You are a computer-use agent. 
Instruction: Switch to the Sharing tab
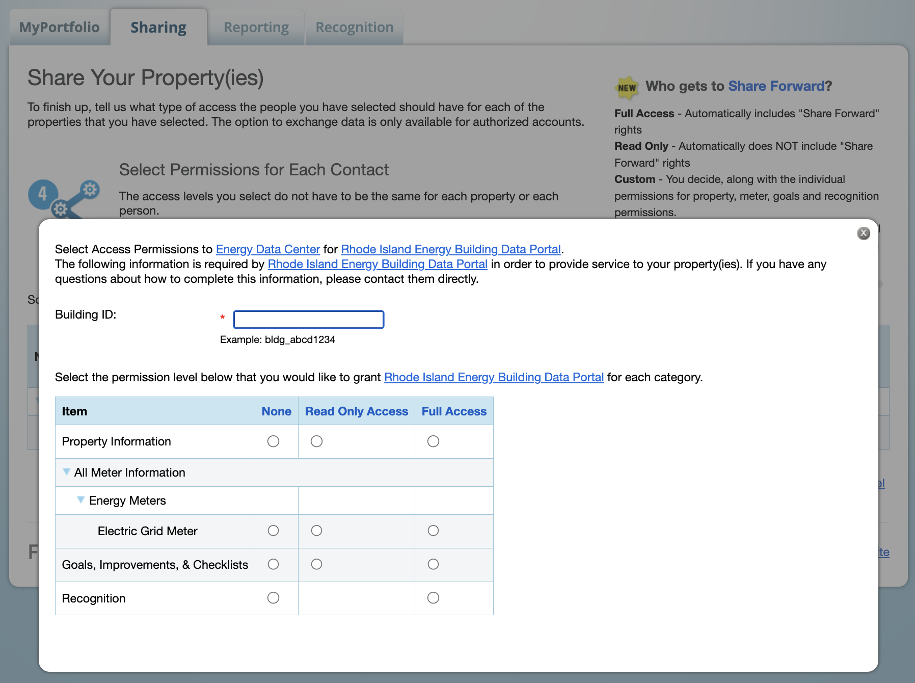click(x=158, y=27)
